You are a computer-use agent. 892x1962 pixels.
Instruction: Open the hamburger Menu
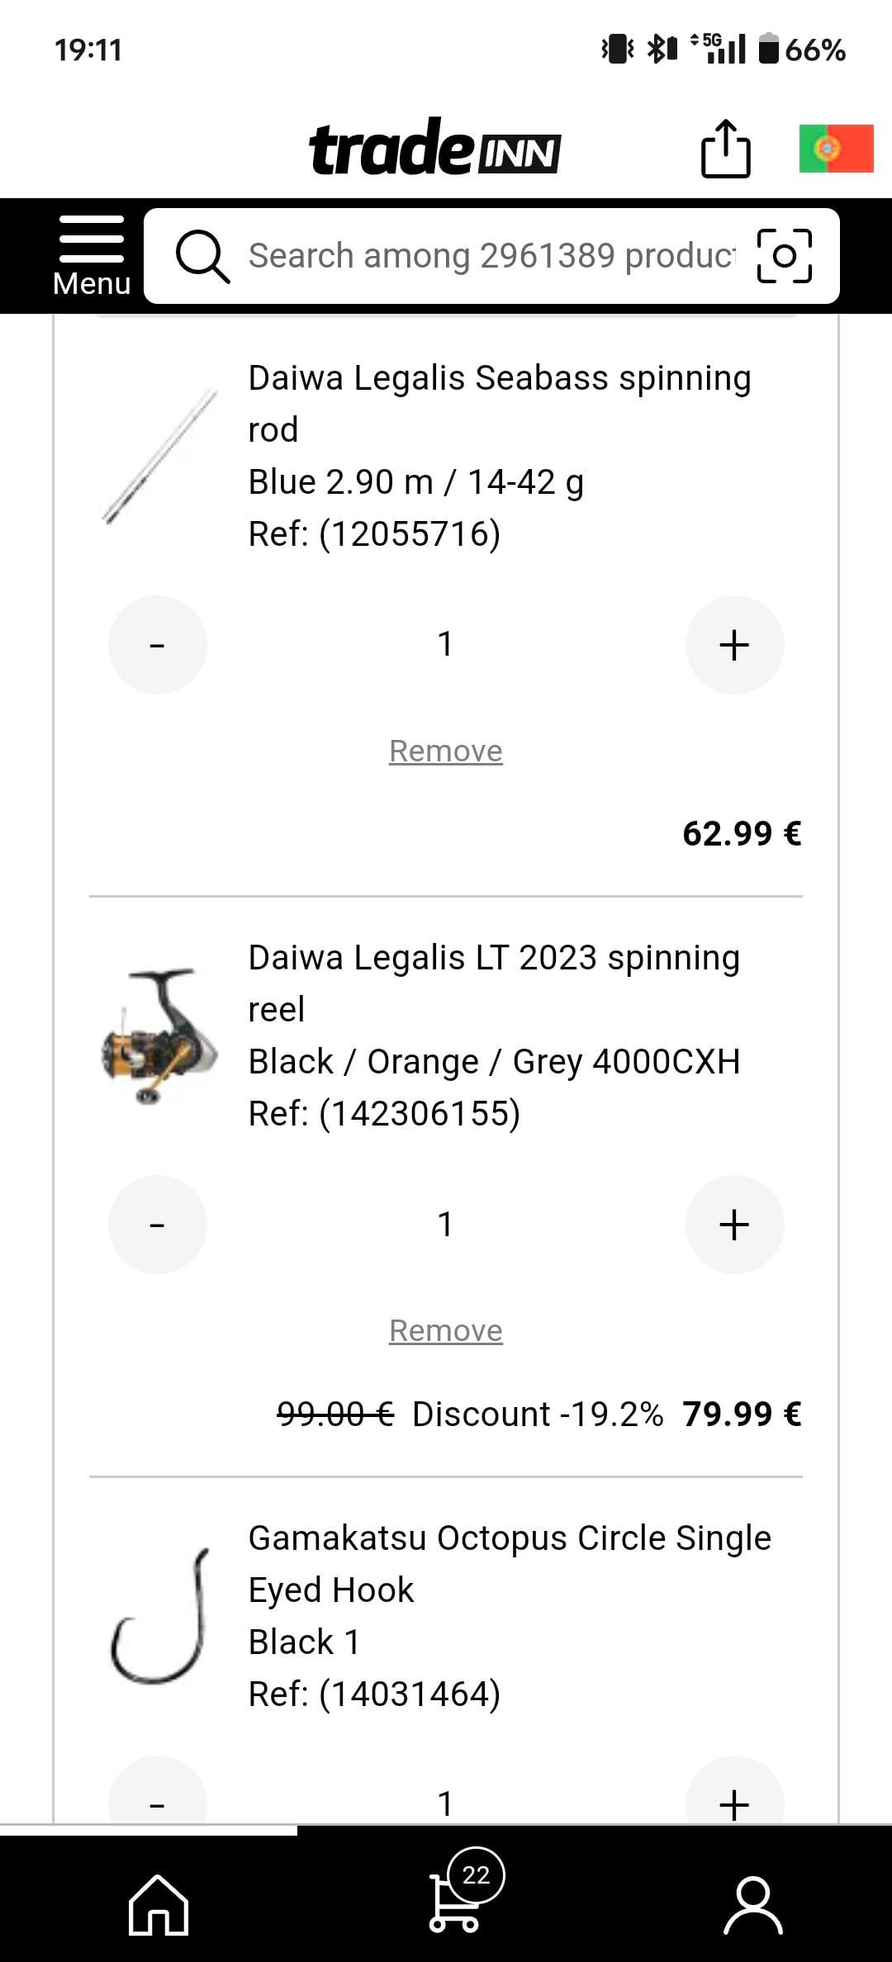(x=91, y=256)
